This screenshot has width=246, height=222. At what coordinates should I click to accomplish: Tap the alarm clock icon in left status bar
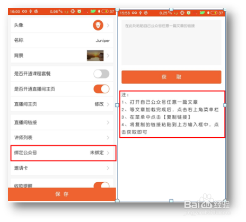pos(80,12)
